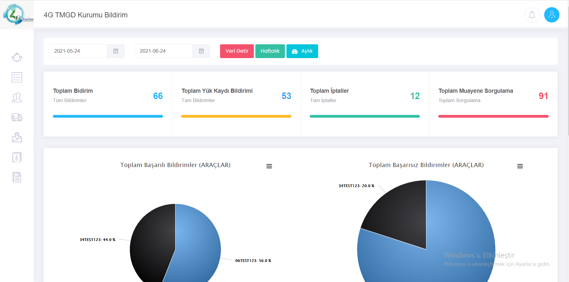Click the Tüm İptaller subtitle
The image size is (569, 282).
click(323, 100)
